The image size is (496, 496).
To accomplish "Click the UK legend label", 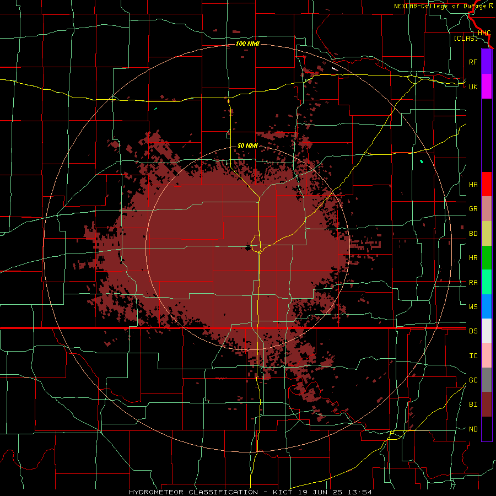I will click(473, 87).
